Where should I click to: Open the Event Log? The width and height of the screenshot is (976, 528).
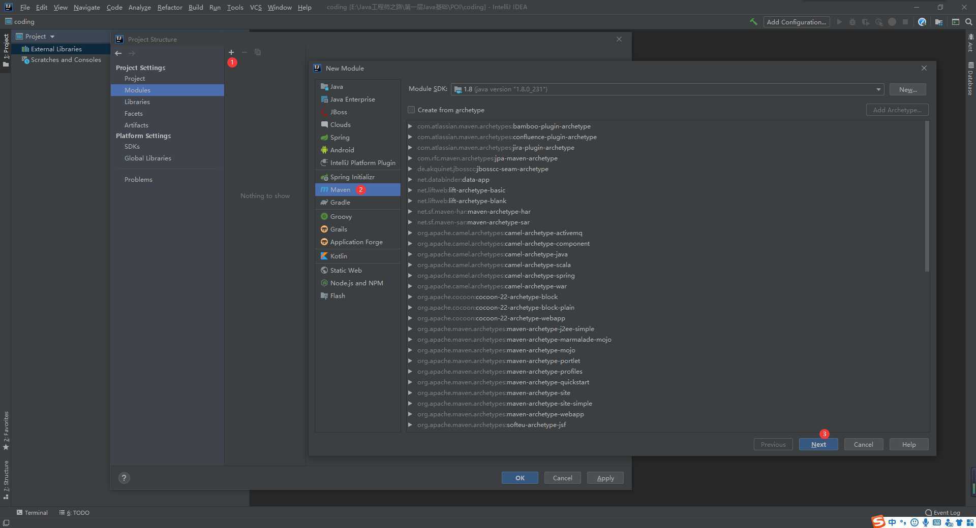pos(943,513)
